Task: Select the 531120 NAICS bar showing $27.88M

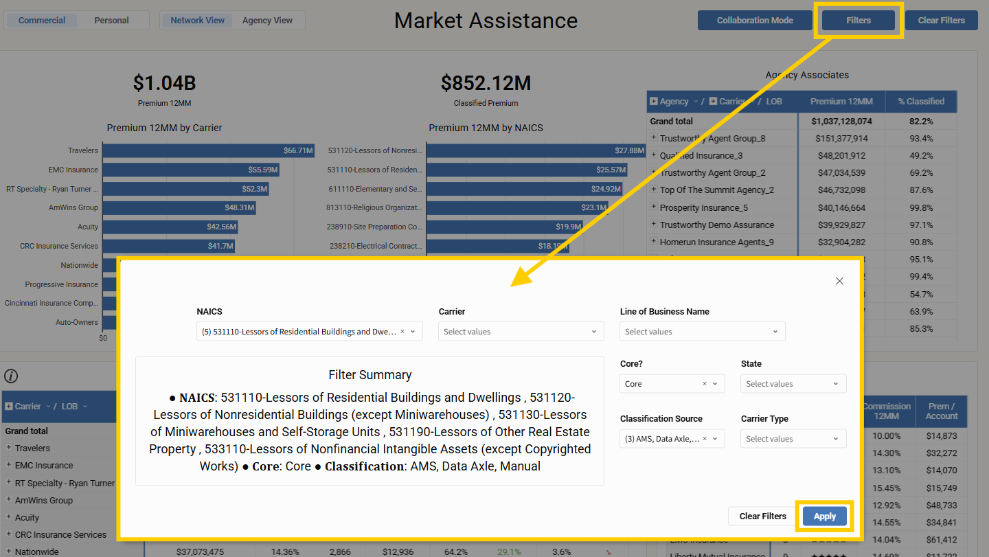Action: tap(536, 150)
